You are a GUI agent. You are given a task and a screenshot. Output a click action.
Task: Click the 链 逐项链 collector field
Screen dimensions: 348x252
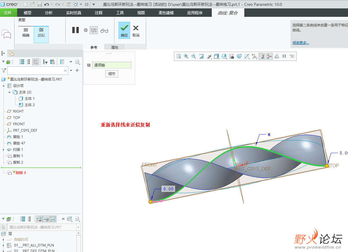pyautogui.click(x=112, y=65)
